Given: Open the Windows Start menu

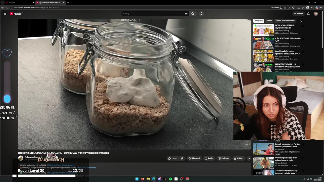Looking at the screenshot, I should point(137,179).
